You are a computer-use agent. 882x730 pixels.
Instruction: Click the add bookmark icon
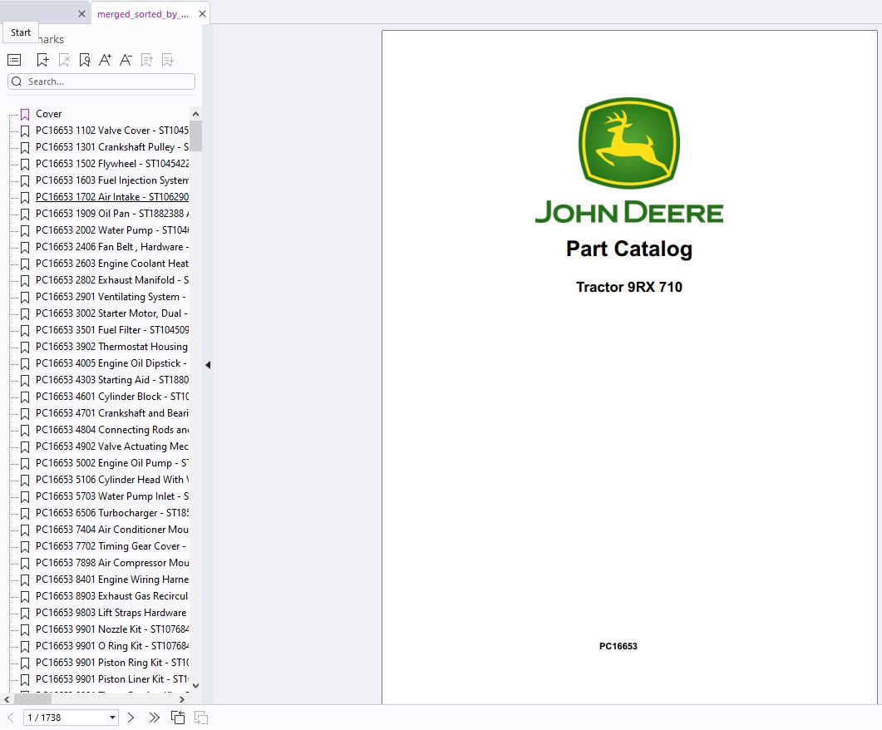click(43, 60)
